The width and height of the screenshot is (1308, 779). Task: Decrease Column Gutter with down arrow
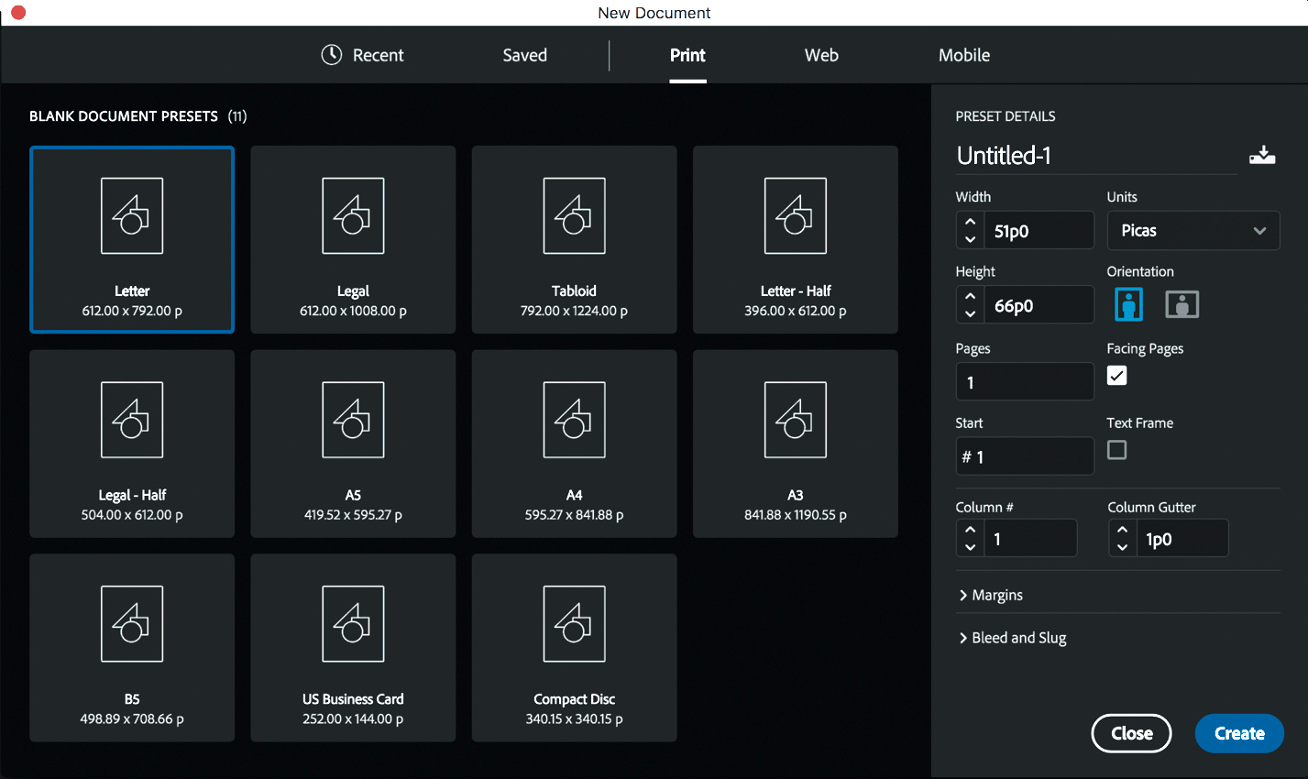pyautogui.click(x=1122, y=547)
